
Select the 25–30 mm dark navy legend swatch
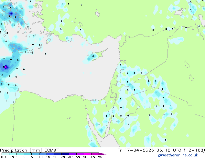click(x=65, y=154)
